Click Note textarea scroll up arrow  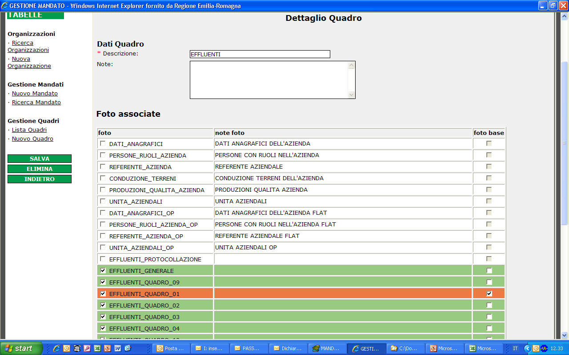point(352,65)
